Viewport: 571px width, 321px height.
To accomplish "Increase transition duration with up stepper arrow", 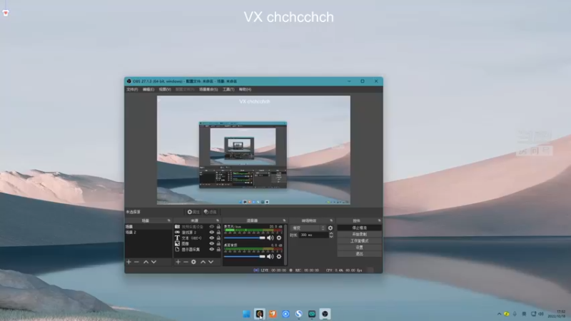I will (x=331, y=234).
